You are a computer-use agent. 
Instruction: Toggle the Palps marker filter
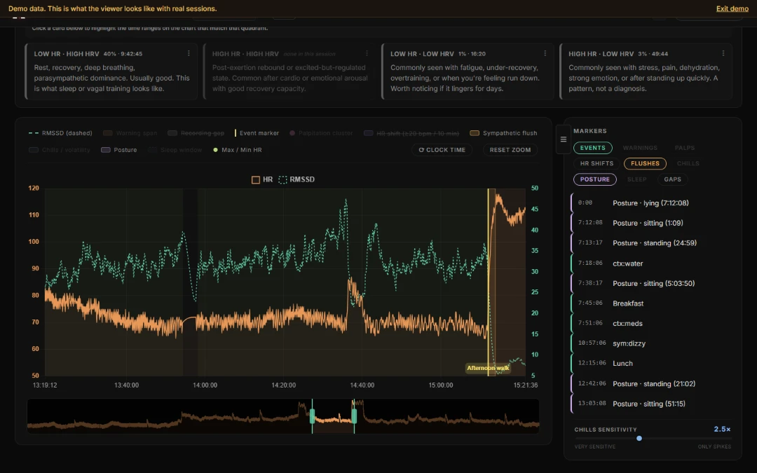(685, 148)
